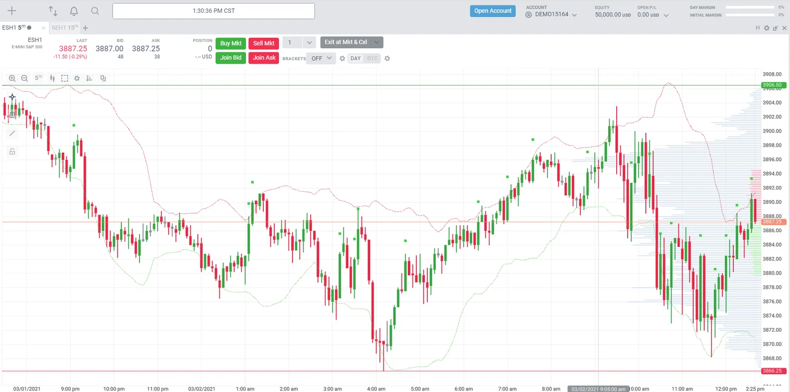The width and height of the screenshot is (790, 392).
Task: Open order duration settings gear beside GTC
Action: (387, 58)
